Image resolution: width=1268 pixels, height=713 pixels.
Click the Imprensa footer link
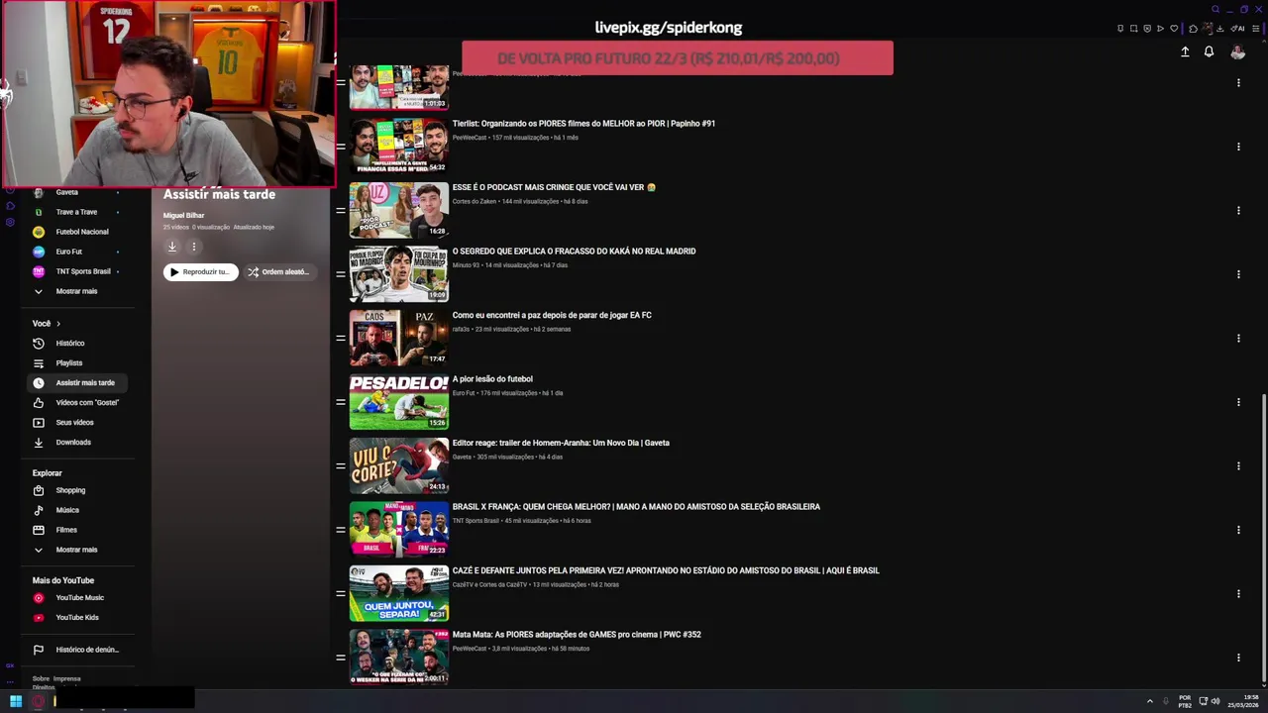[67, 679]
